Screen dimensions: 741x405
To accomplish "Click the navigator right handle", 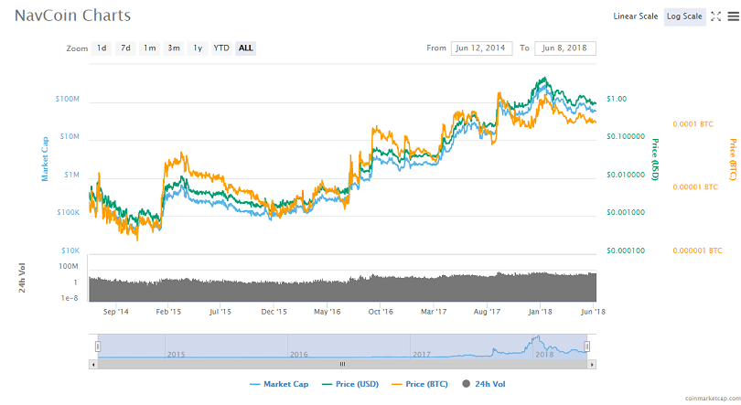I will pos(587,346).
